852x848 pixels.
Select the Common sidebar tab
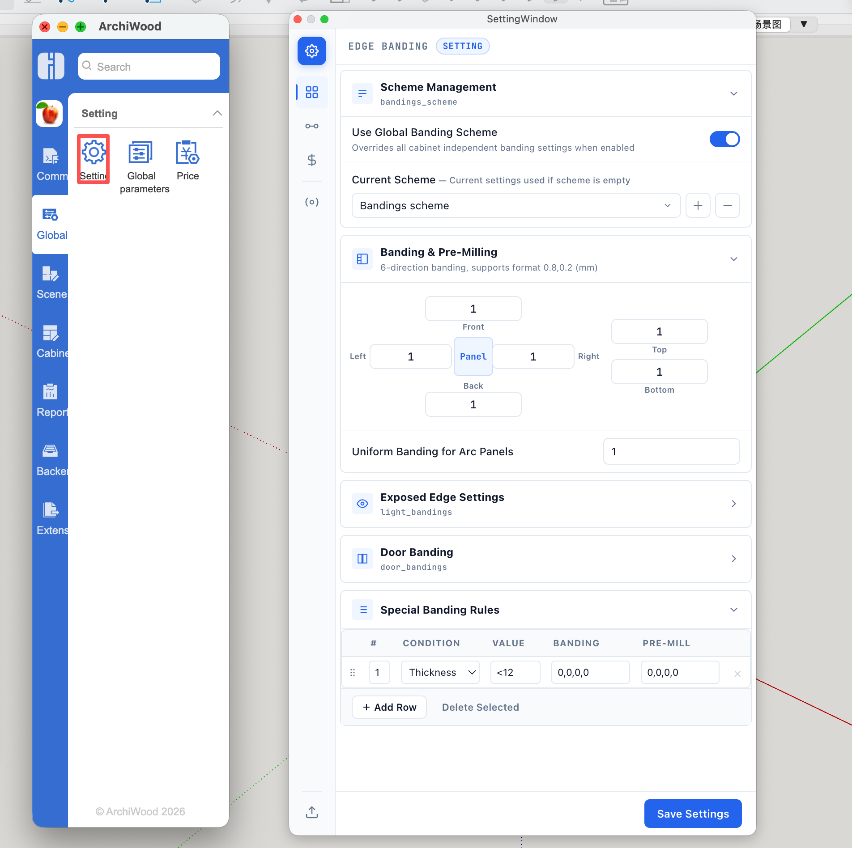51,165
